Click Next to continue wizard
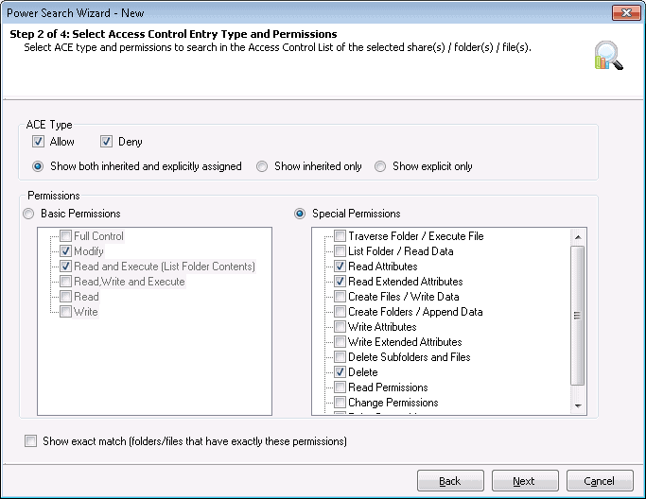 tap(525, 481)
